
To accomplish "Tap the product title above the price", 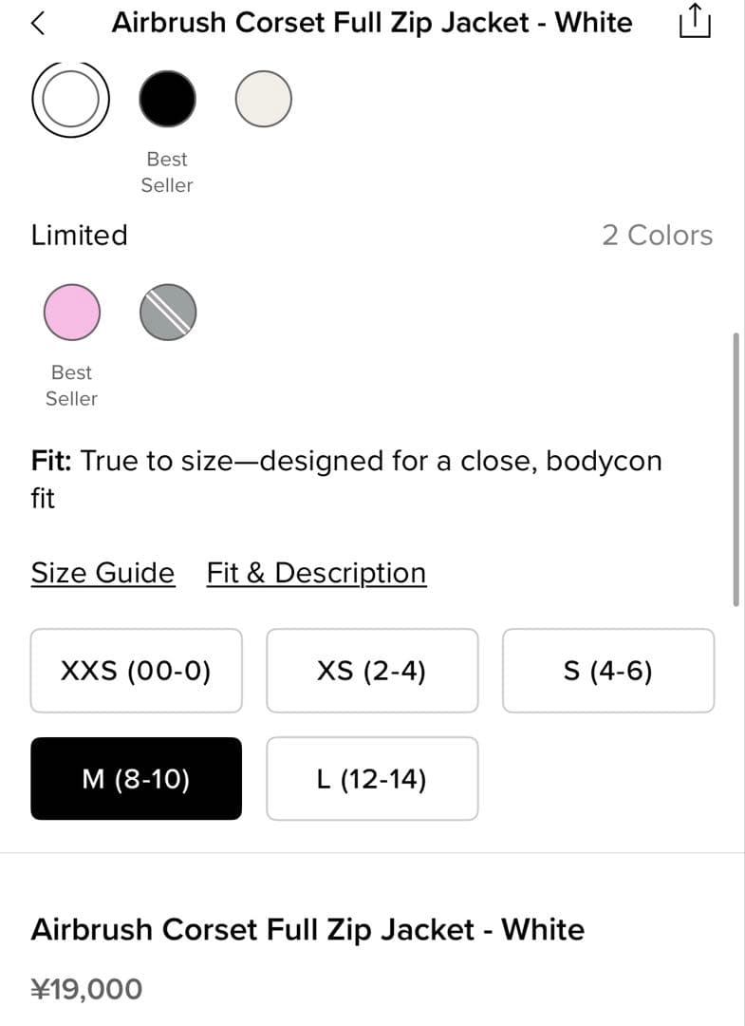I will [307, 928].
